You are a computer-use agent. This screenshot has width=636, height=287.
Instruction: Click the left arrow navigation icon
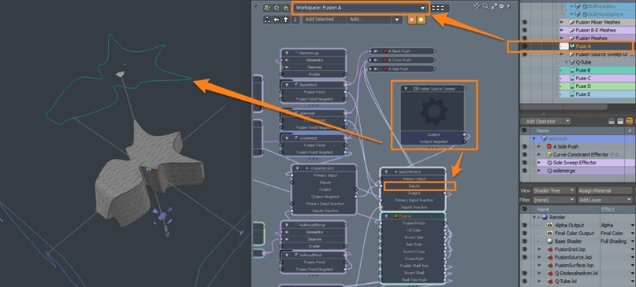tap(277, 20)
